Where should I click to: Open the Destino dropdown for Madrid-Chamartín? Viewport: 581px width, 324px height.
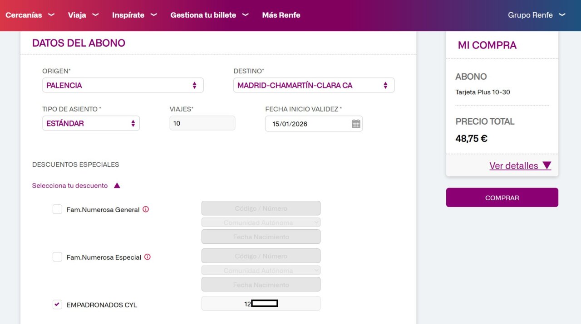[313, 85]
